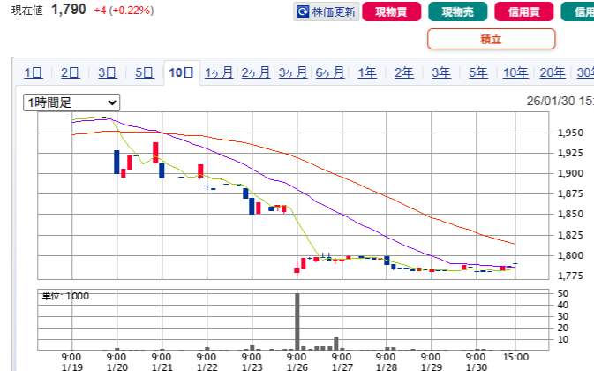Open the 積立 savings plan button

[491, 39]
